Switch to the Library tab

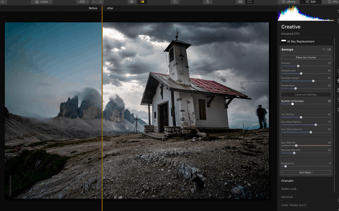point(289,2)
